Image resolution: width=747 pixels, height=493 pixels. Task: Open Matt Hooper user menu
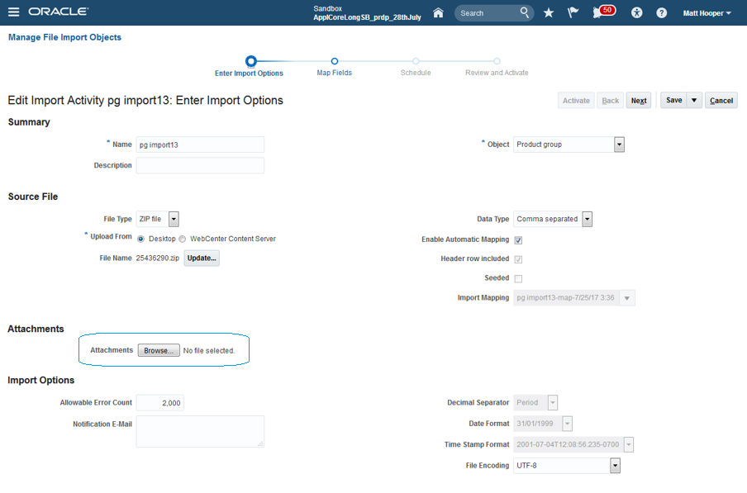(x=707, y=13)
